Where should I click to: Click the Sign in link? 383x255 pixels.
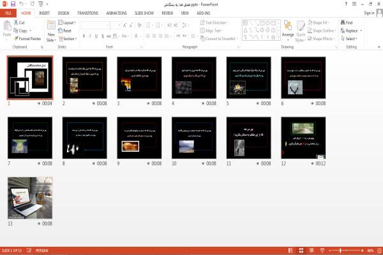pos(369,13)
